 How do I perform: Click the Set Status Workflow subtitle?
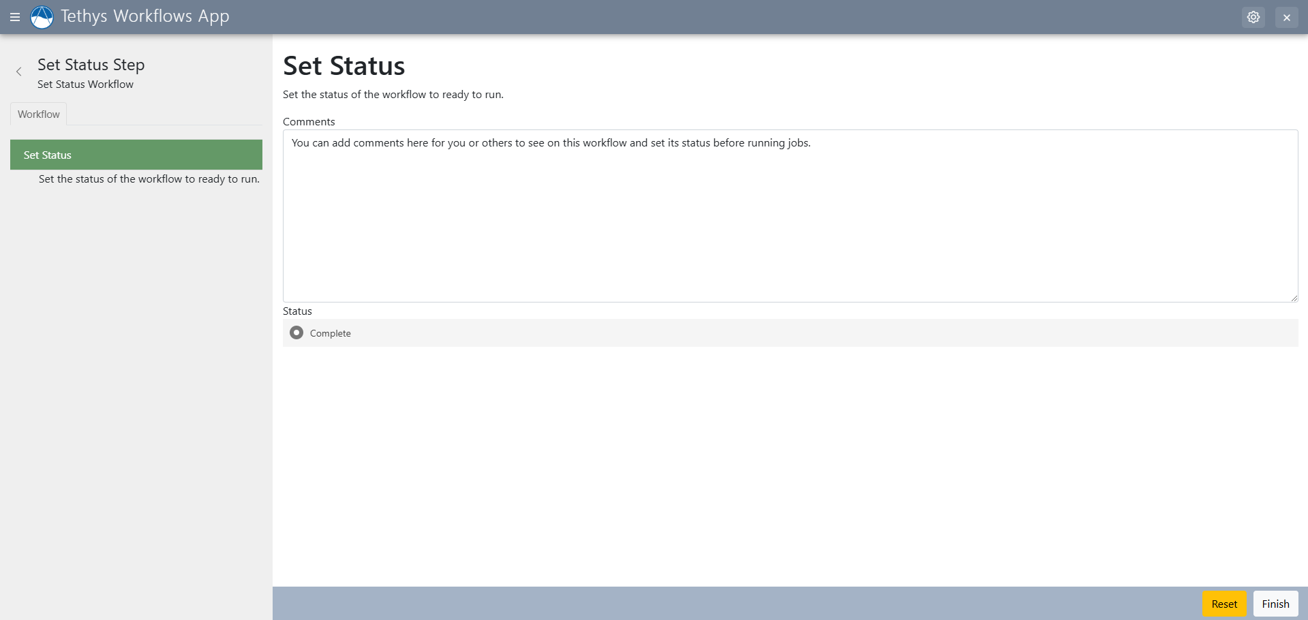tap(85, 84)
